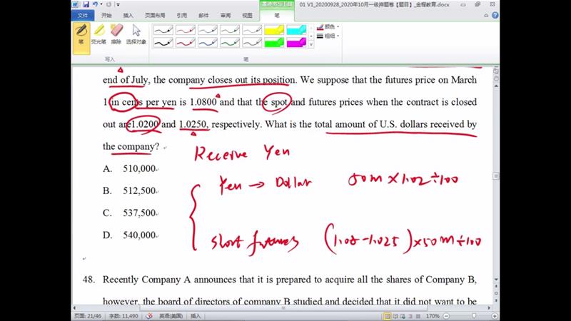Select the Highlighter (荧光笔) tool
The width and height of the screenshot is (571, 321).
coord(100,34)
